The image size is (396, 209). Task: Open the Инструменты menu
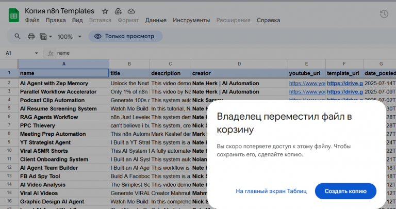pyautogui.click(x=191, y=21)
